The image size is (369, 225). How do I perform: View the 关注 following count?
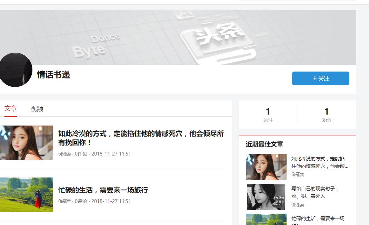(x=268, y=115)
